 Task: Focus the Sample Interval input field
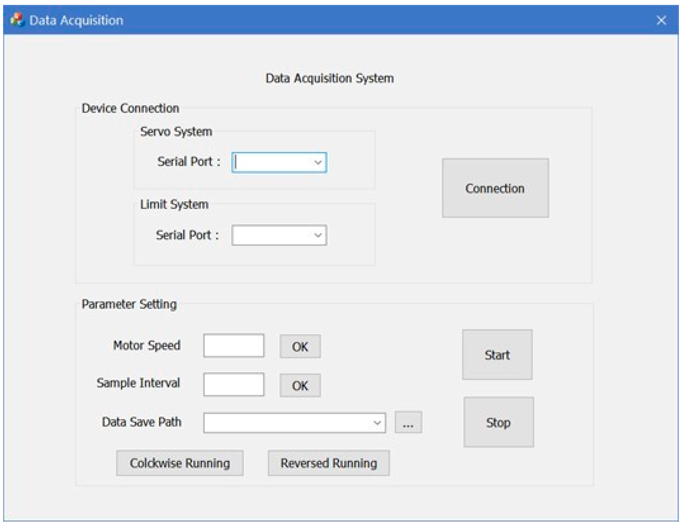point(233,384)
